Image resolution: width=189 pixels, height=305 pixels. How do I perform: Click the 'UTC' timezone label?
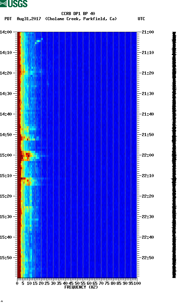coord(141,19)
